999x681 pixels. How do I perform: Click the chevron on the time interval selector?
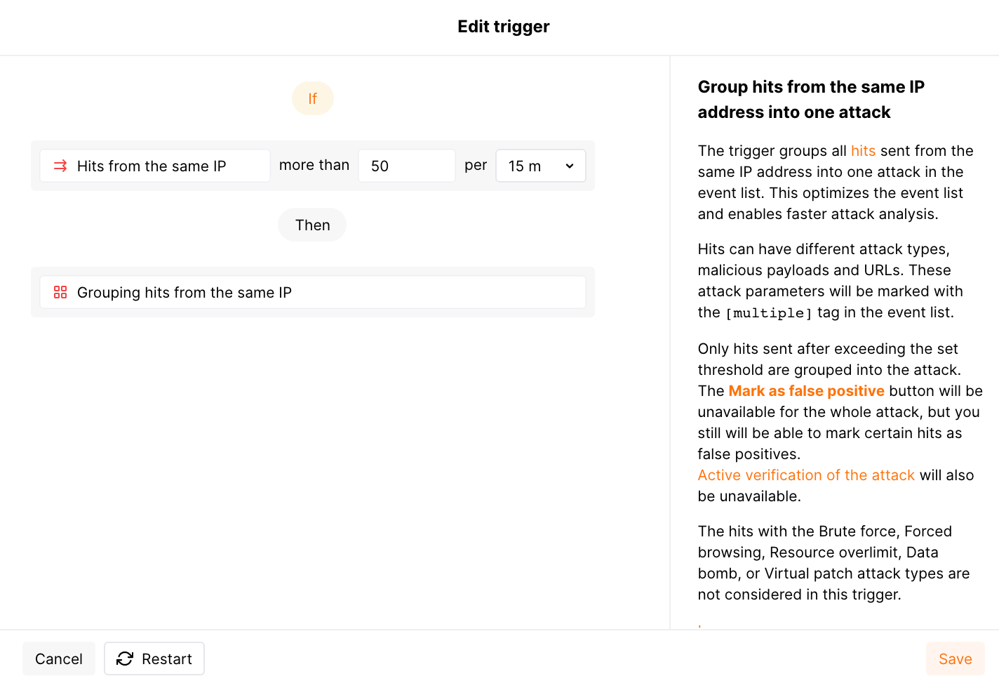pos(571,166)
